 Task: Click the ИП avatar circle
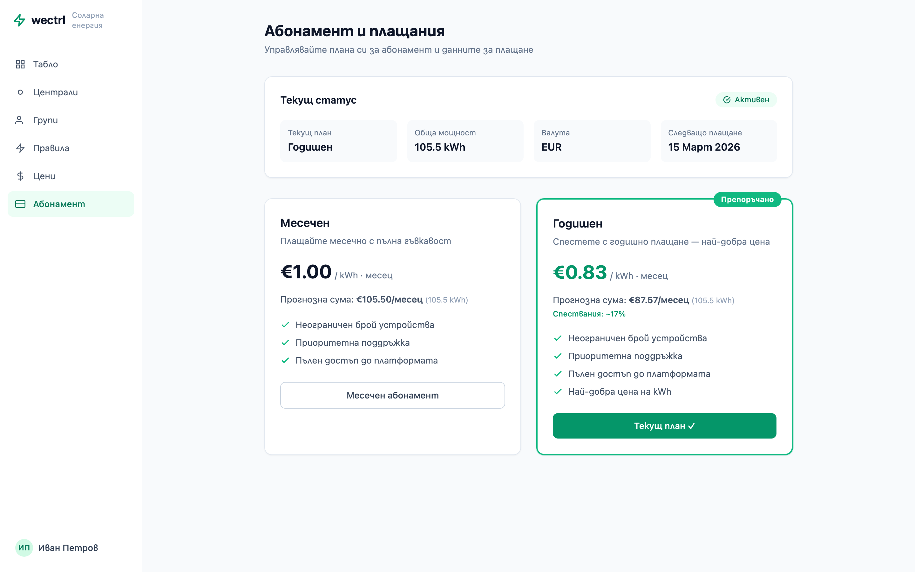[24, 548]
